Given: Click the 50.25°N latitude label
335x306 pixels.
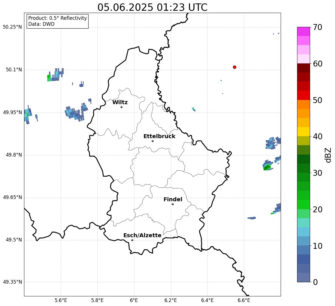Looking at the screenshot, I should coord(12,27).
